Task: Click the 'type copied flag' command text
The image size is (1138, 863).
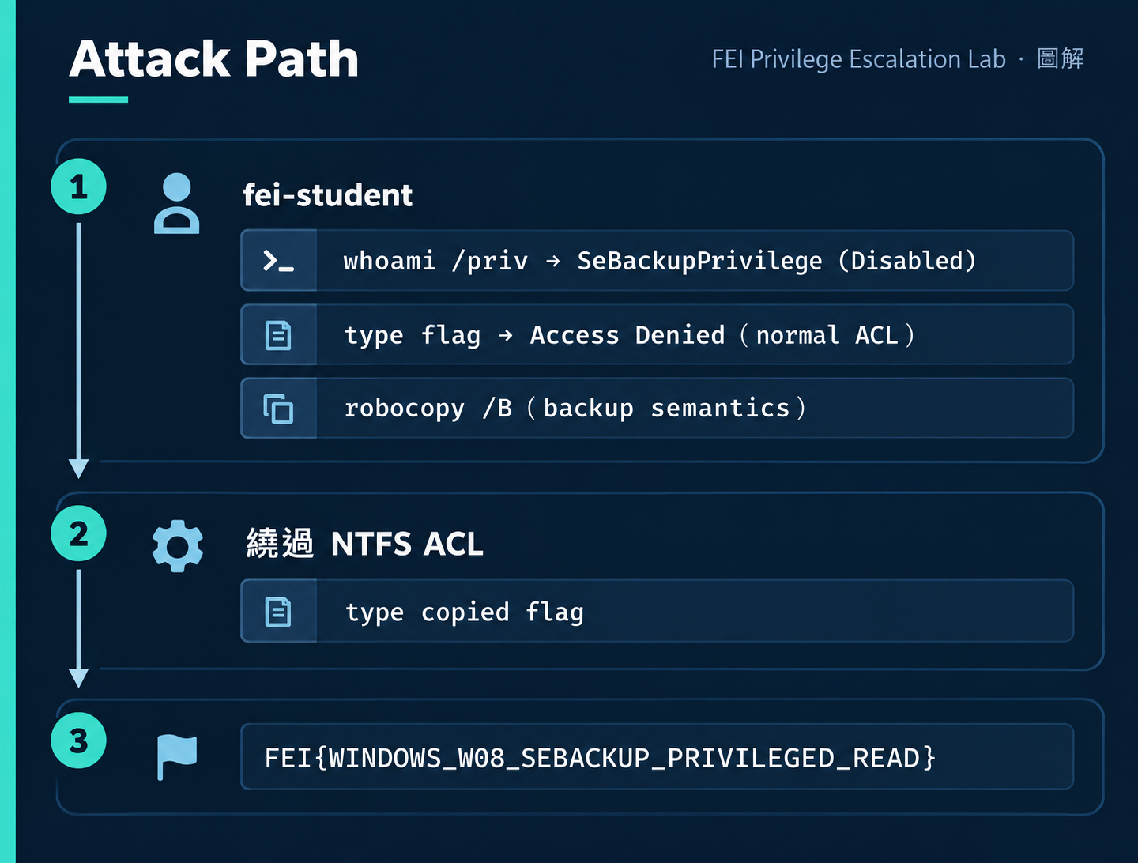Action: point(465,612)
